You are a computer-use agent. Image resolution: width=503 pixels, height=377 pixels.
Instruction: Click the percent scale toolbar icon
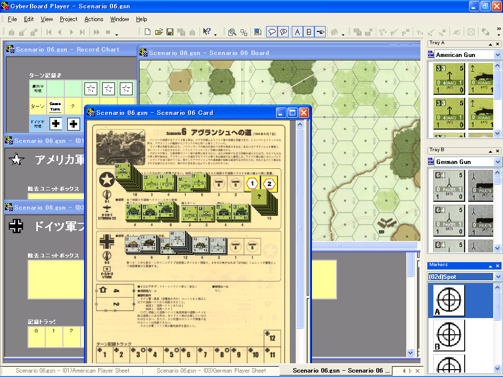pyautogui.click(x=244, y=32)
